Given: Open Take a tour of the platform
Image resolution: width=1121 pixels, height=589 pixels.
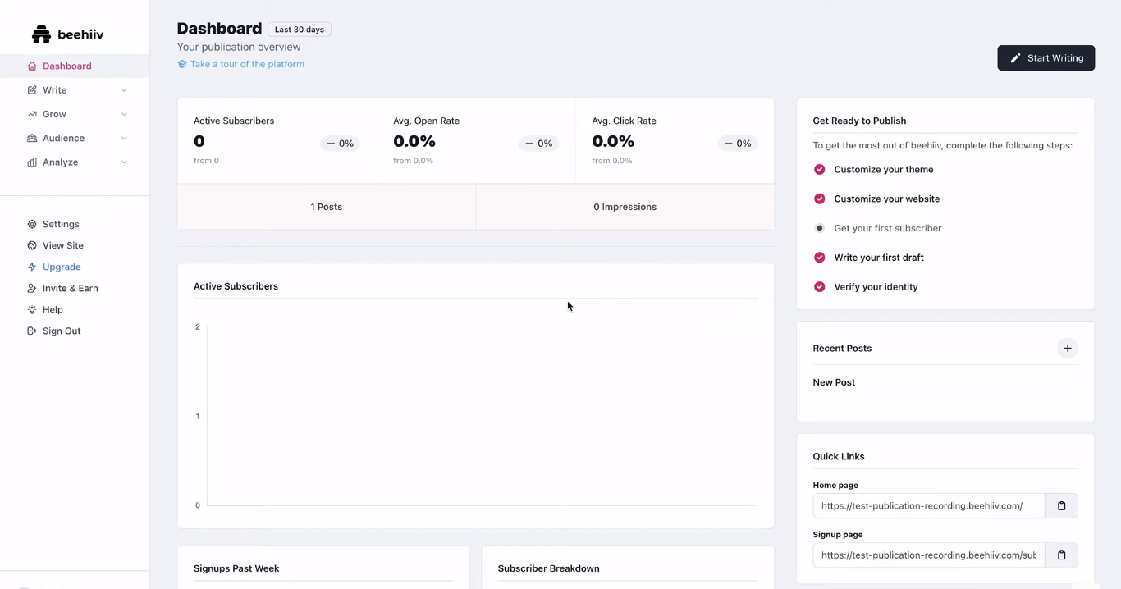Looking at the screenshot, I should point(247,63).
